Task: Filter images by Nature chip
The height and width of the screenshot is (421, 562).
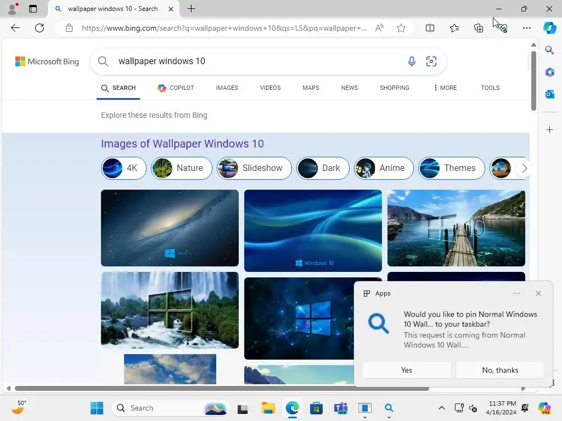Action: click(x=181, y=168)
